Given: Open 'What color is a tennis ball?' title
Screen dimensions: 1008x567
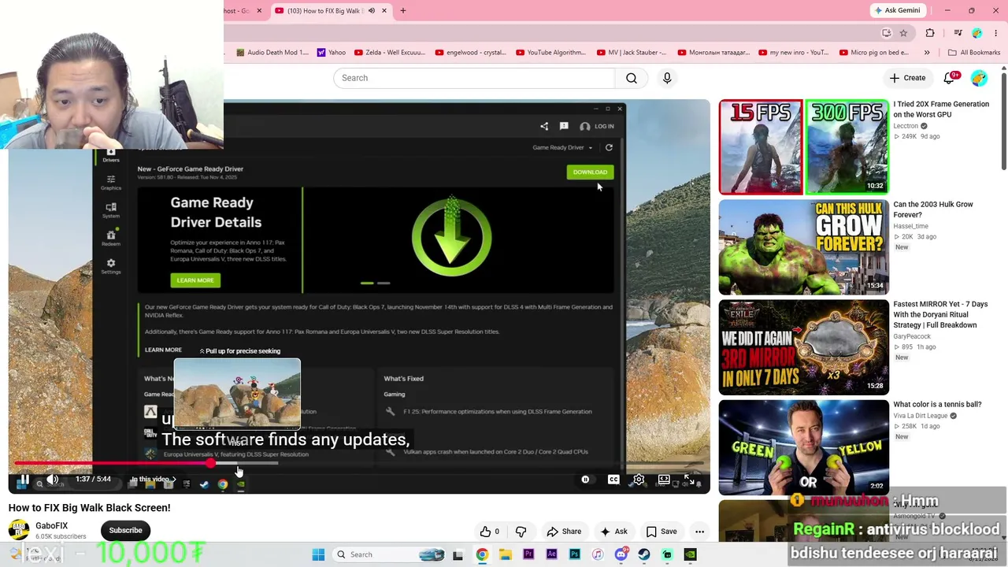Looking at the screenshot, I should 937,405.
